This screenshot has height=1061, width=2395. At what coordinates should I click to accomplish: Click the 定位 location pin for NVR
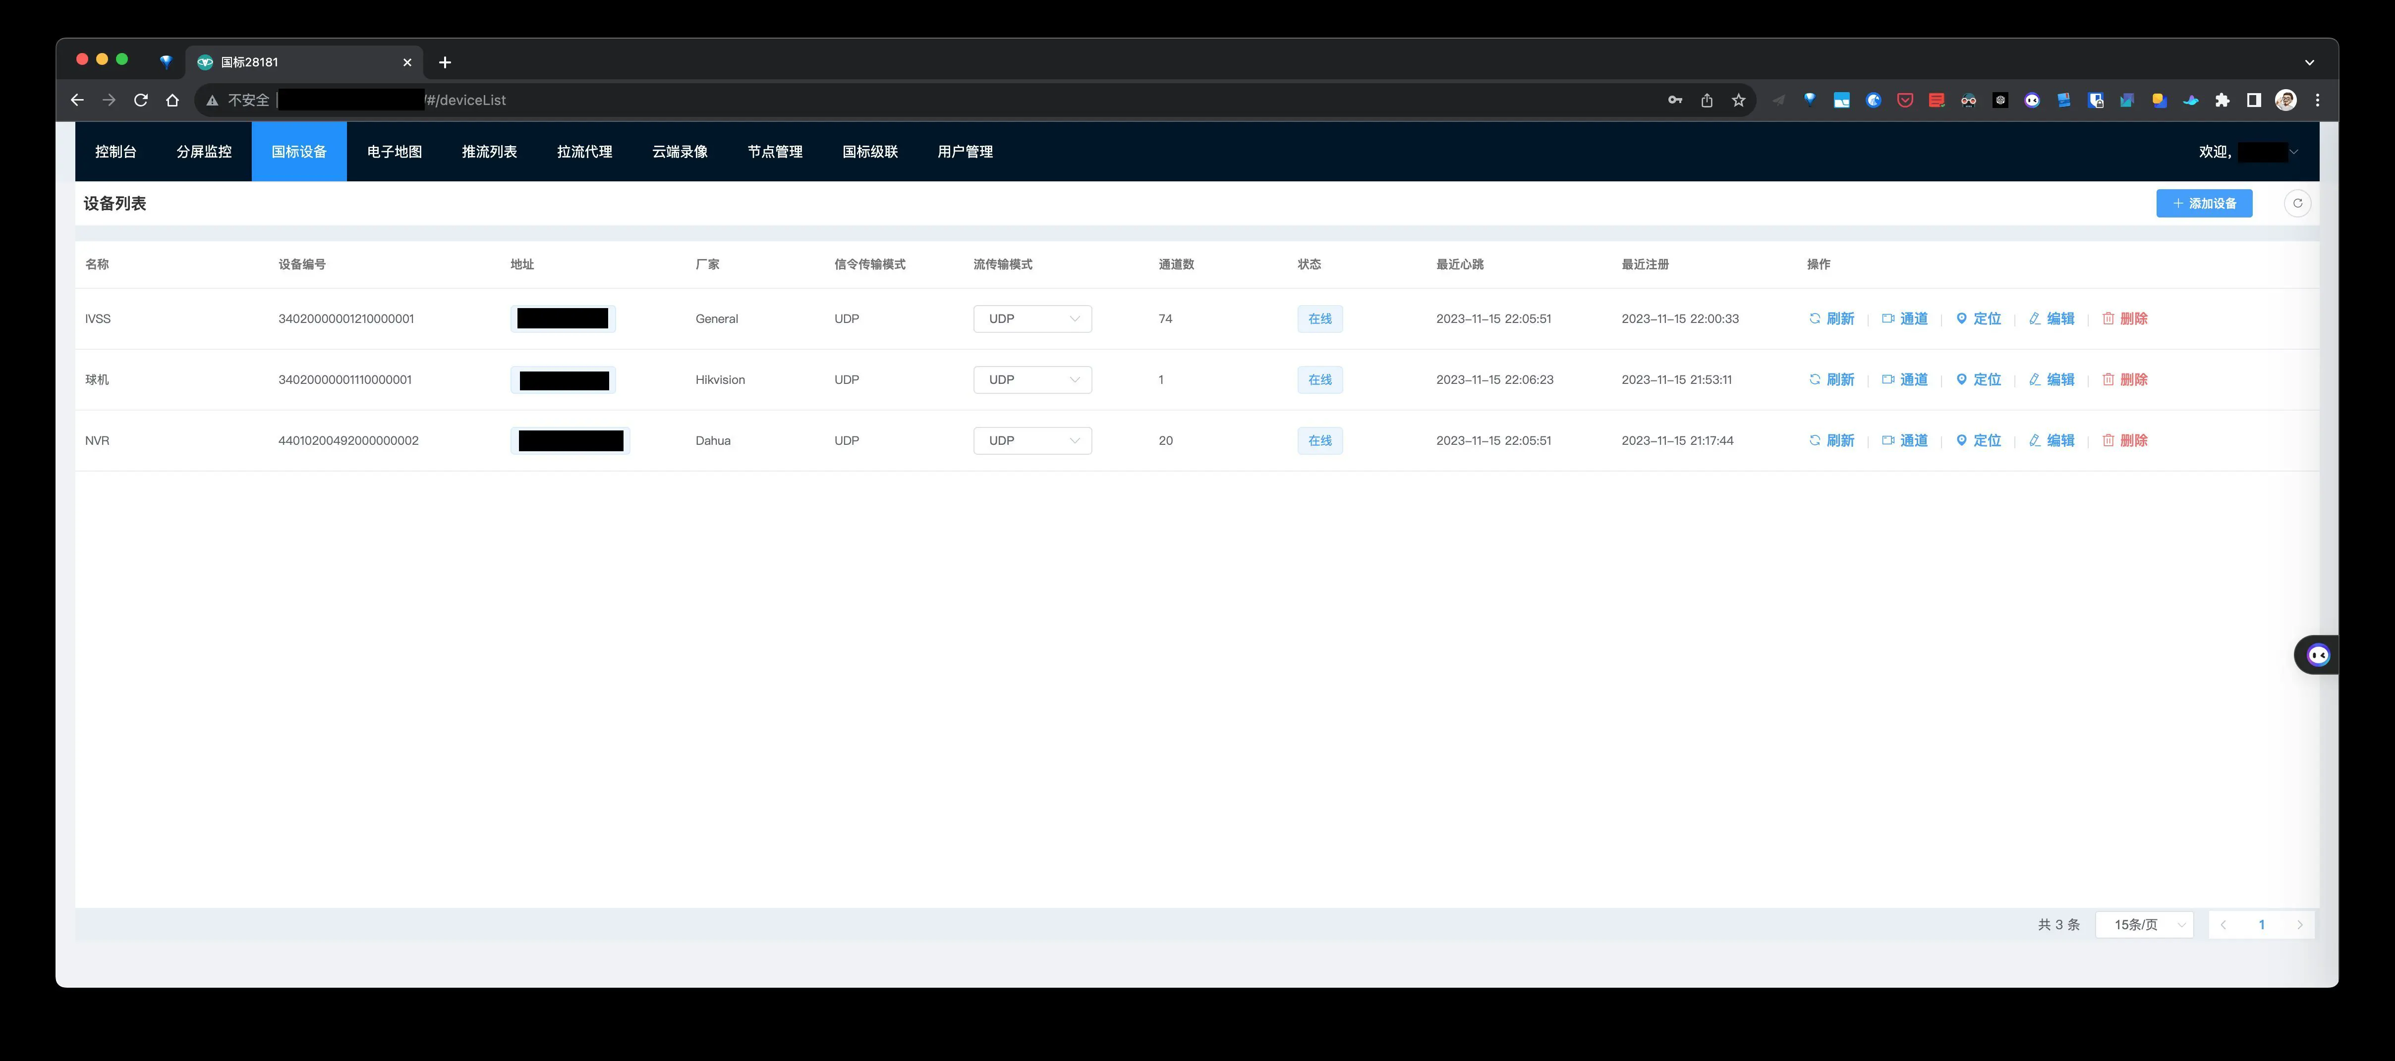click(x=1962, y=440)
